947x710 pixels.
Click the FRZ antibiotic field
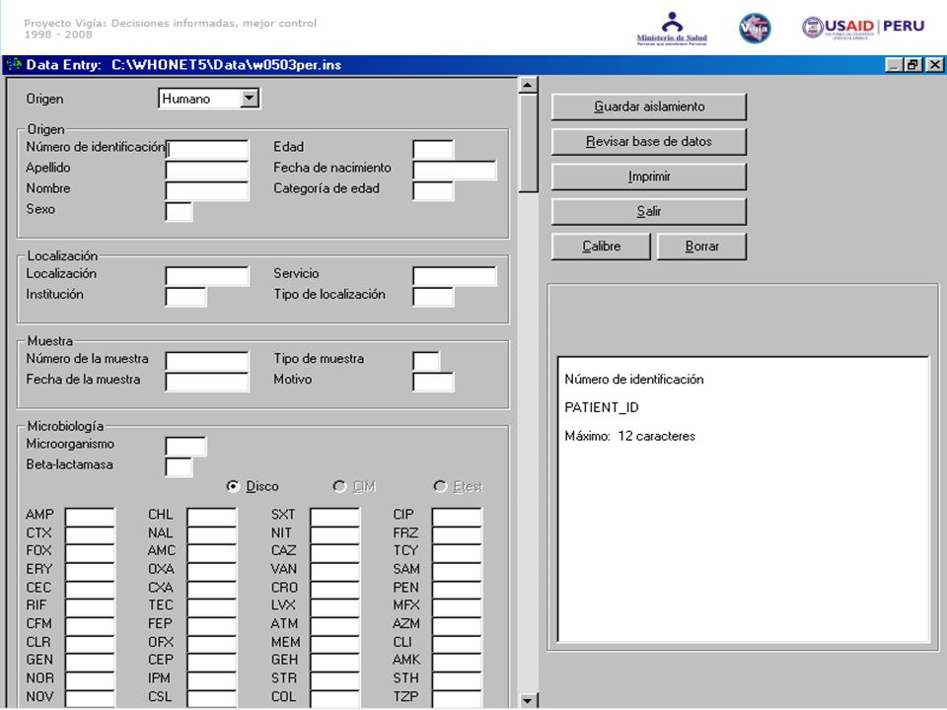(457, 534)
